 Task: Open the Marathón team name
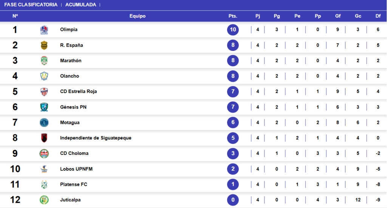point(71,61)
